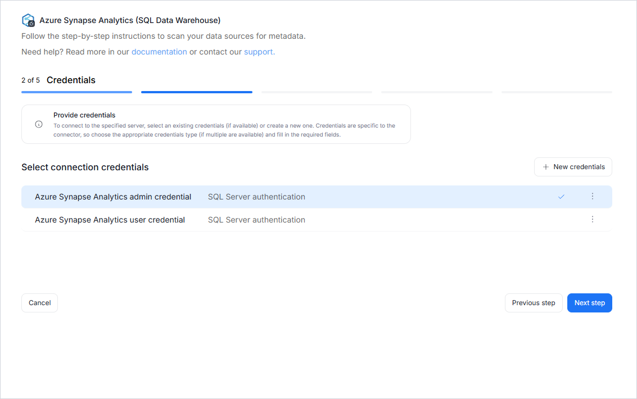The height and width of the screenshot is (399, 637).
Task: Click the first step progress bar segment
Action: [x=76, y=92]
